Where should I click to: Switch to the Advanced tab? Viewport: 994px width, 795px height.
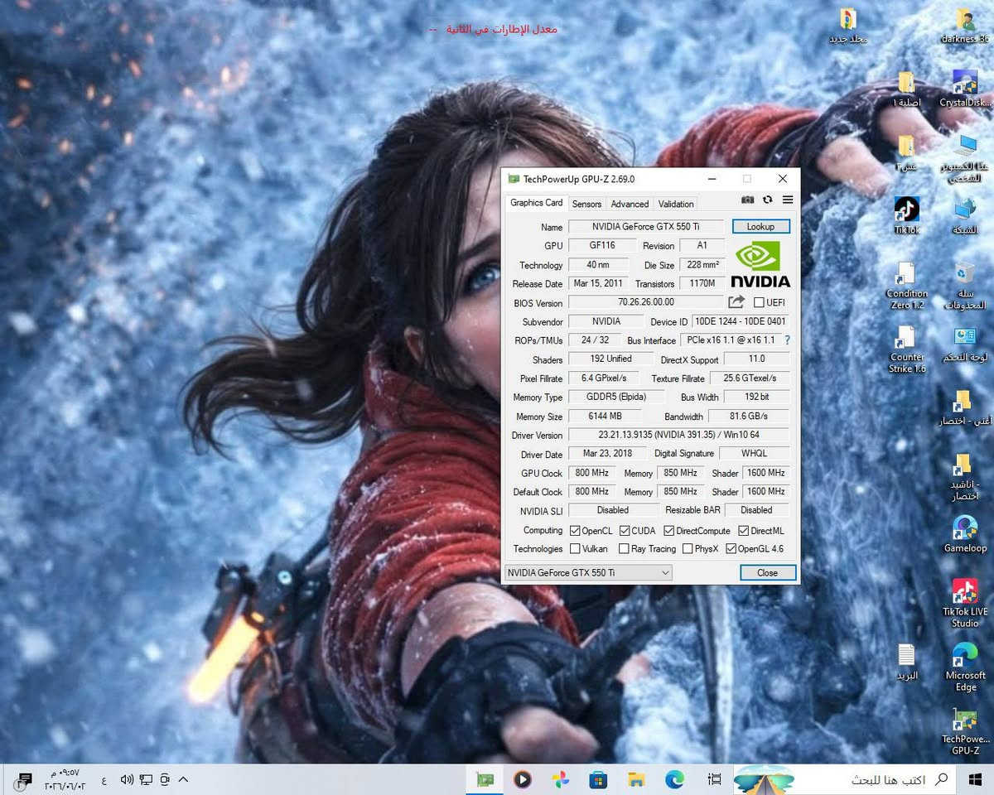point(630,204)
